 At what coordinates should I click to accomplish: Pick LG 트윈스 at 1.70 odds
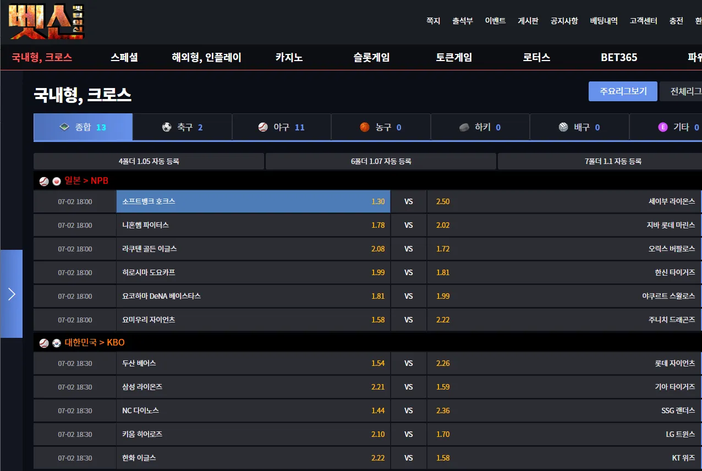point(564,434)
